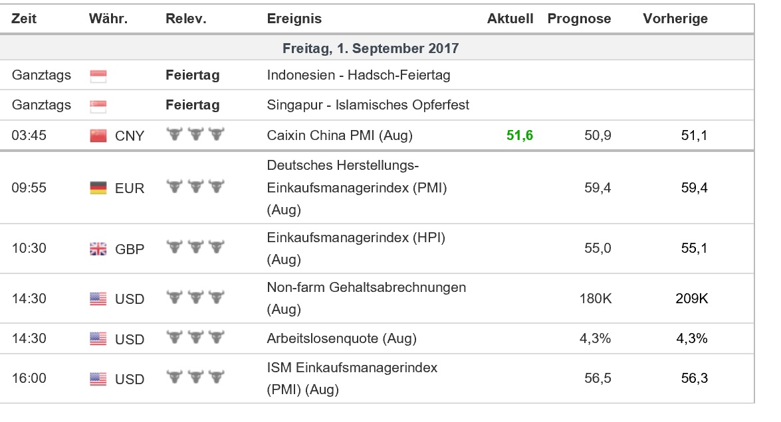Click the US flag in Non-farm row

coord(98,299)
